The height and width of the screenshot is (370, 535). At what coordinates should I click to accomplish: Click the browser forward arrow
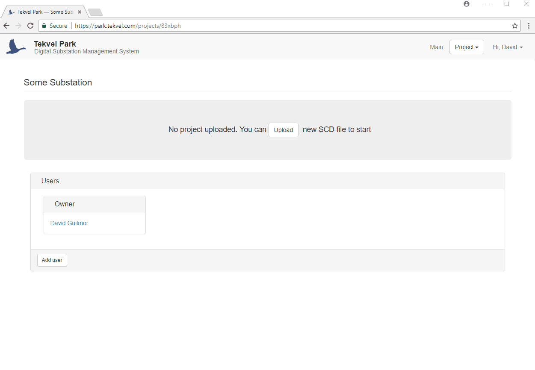pos(18,26)
